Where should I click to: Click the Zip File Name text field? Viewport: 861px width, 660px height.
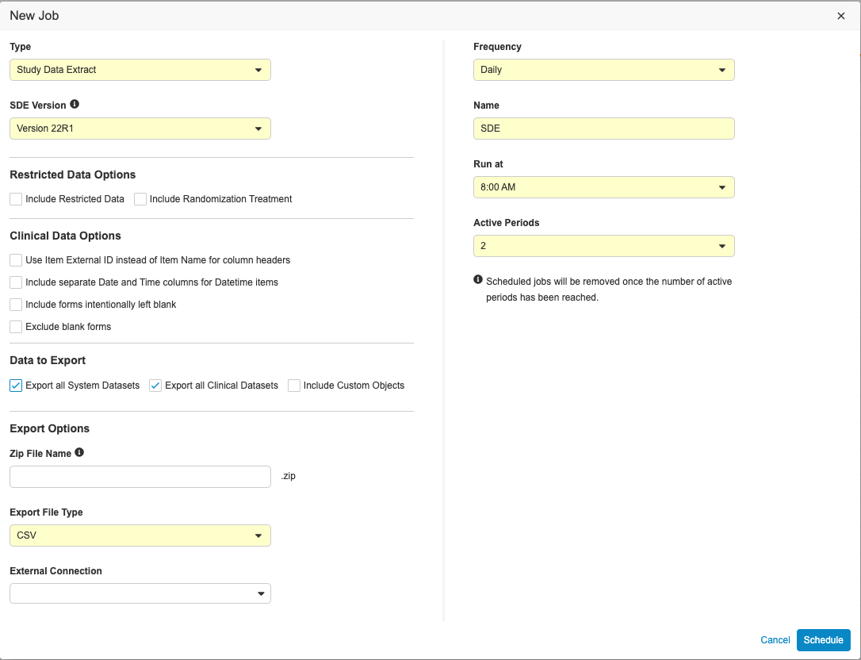tap(140, 477)
